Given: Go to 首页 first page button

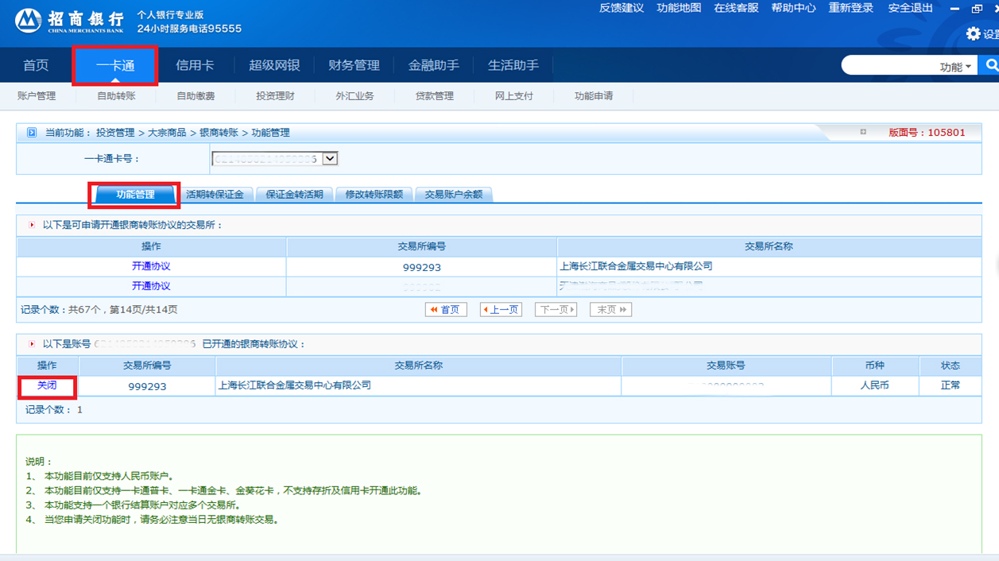Looking at the screenshot, I should pyautogui.click(x=446, y=310).
